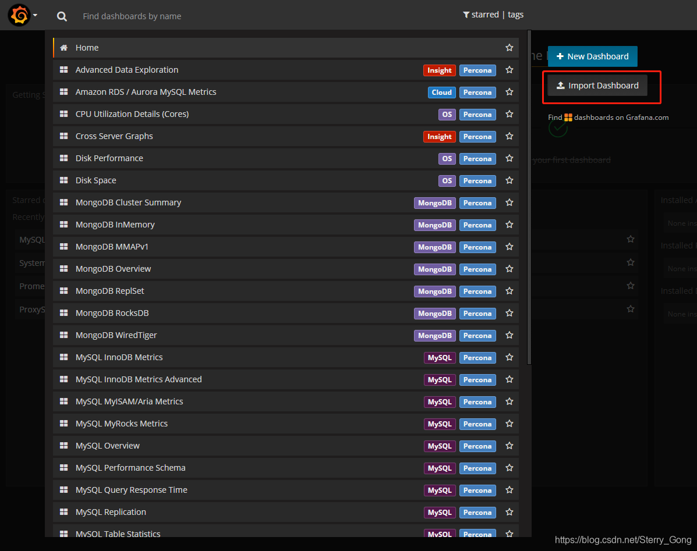Star the MongoDB RocksDB dashboard
Screen dimensions: 697x551
510,313
